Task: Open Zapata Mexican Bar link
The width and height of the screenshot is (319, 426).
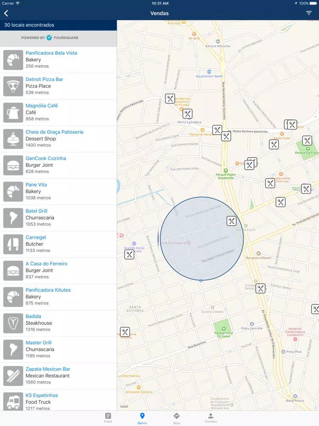Action: coord(48,369)
